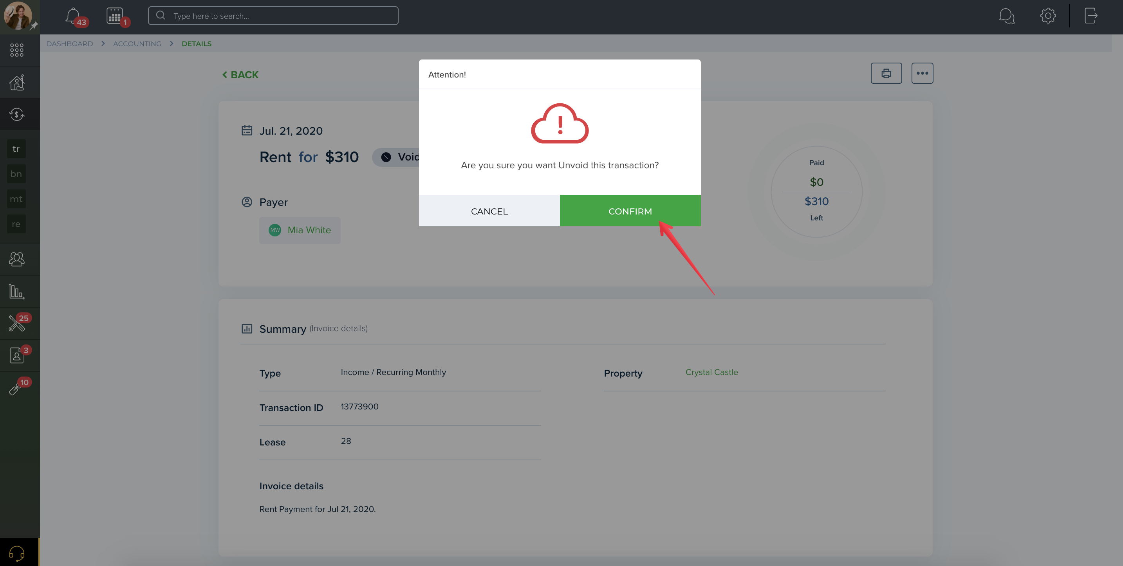This screenshot has width=1123, height=566.
Task: Open support headset icon
Action: point(16,553)
